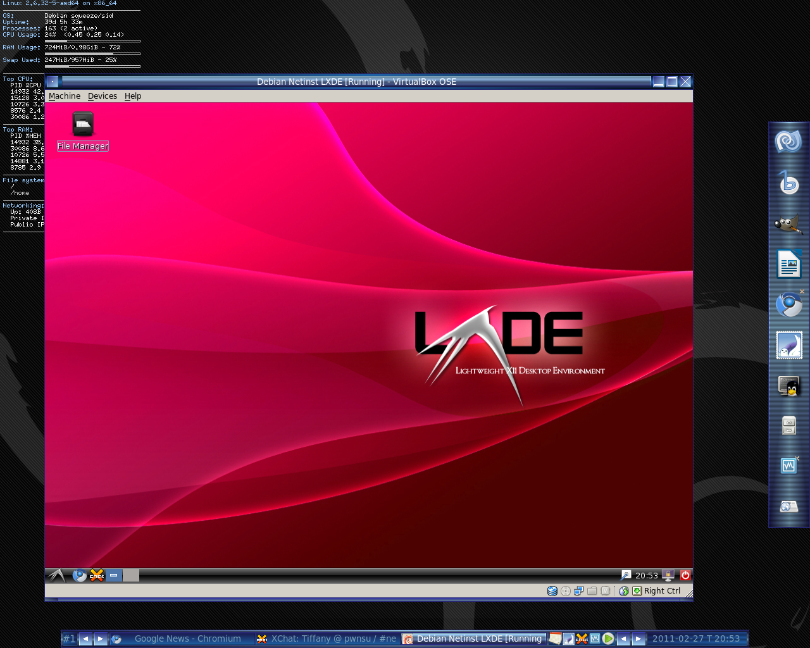The height and width of the screenshot is (648, 810).
Task: Launch the terminal penguin dock icon
Action: tap(788, 385)
